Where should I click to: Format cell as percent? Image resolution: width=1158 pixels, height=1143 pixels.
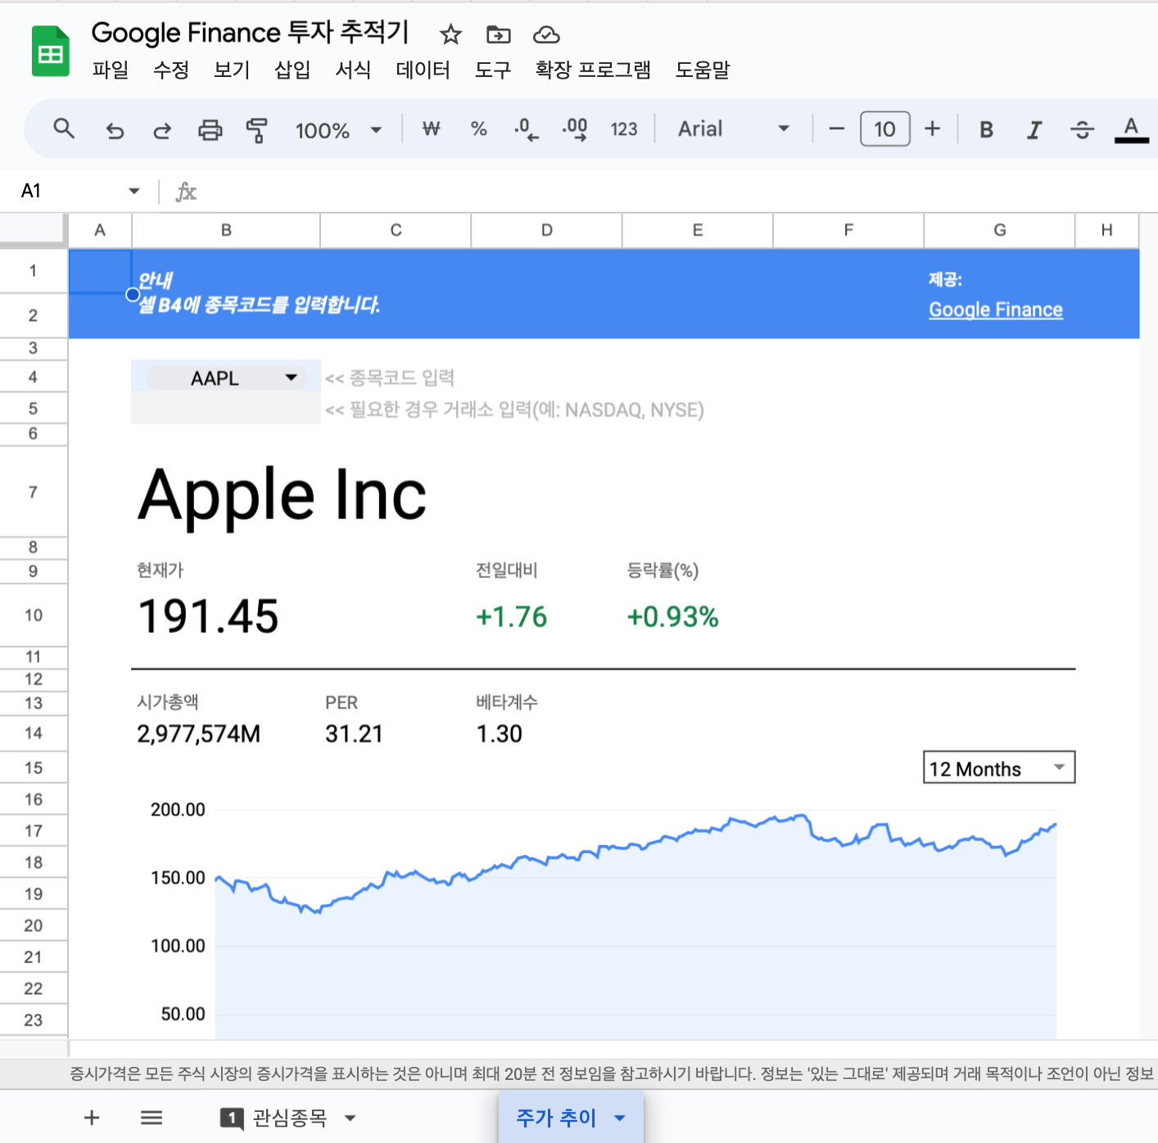[479, 129]
